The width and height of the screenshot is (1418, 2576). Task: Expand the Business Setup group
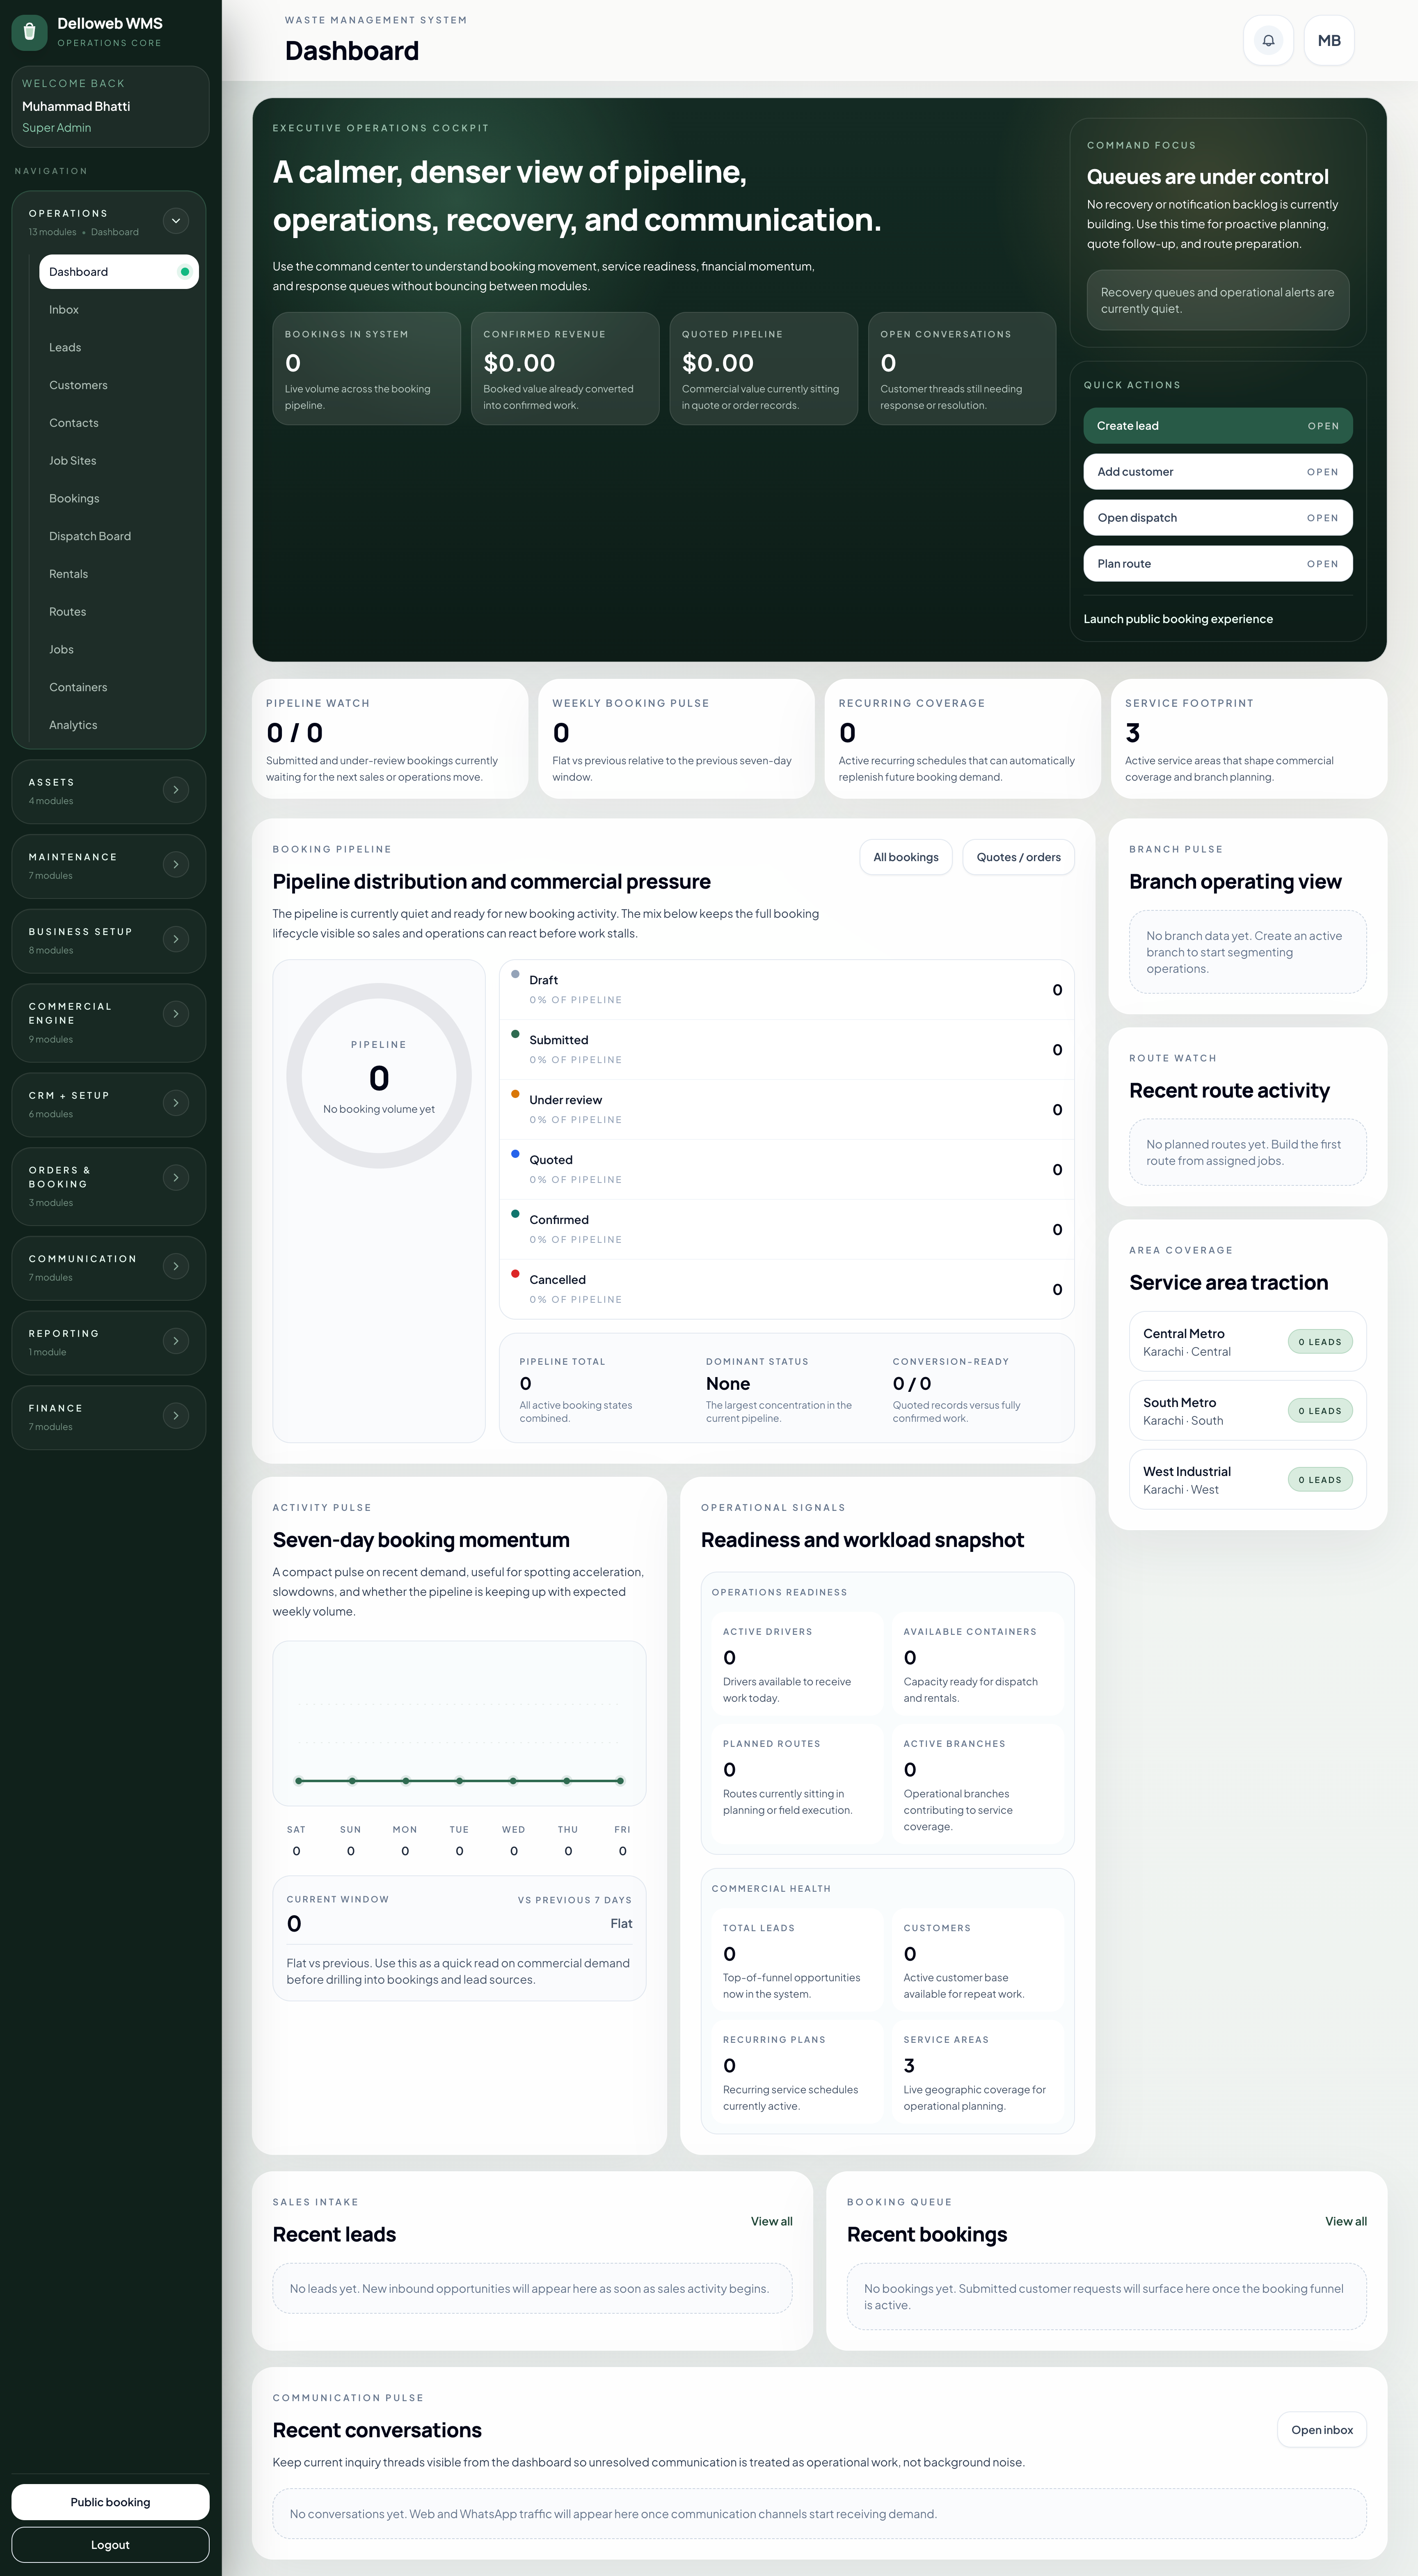[176, 939]
